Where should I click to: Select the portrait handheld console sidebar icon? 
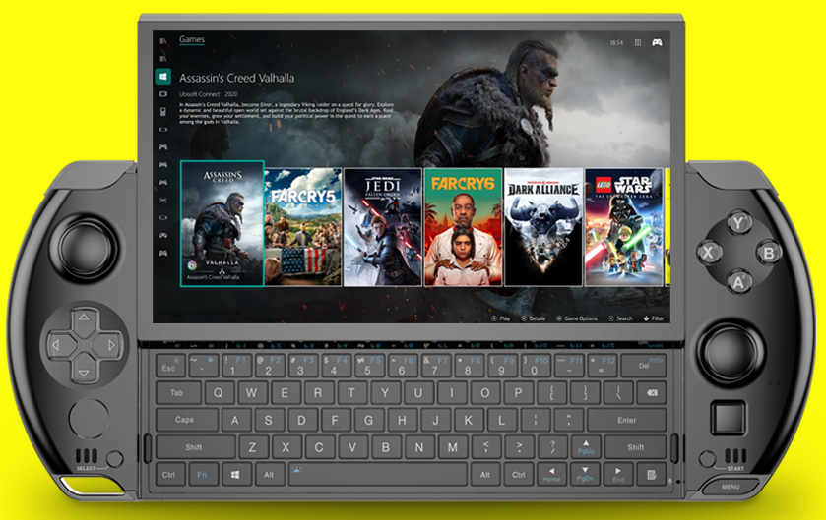tap(162, 111)
